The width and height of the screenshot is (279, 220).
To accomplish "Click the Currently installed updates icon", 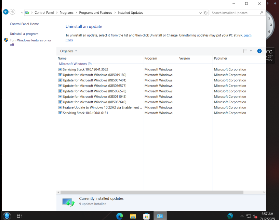I will [x=68, y=202].
